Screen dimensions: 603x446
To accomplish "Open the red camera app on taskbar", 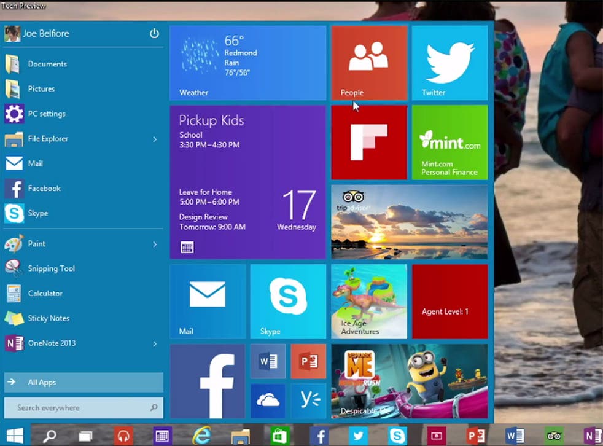I will [437, 436].
